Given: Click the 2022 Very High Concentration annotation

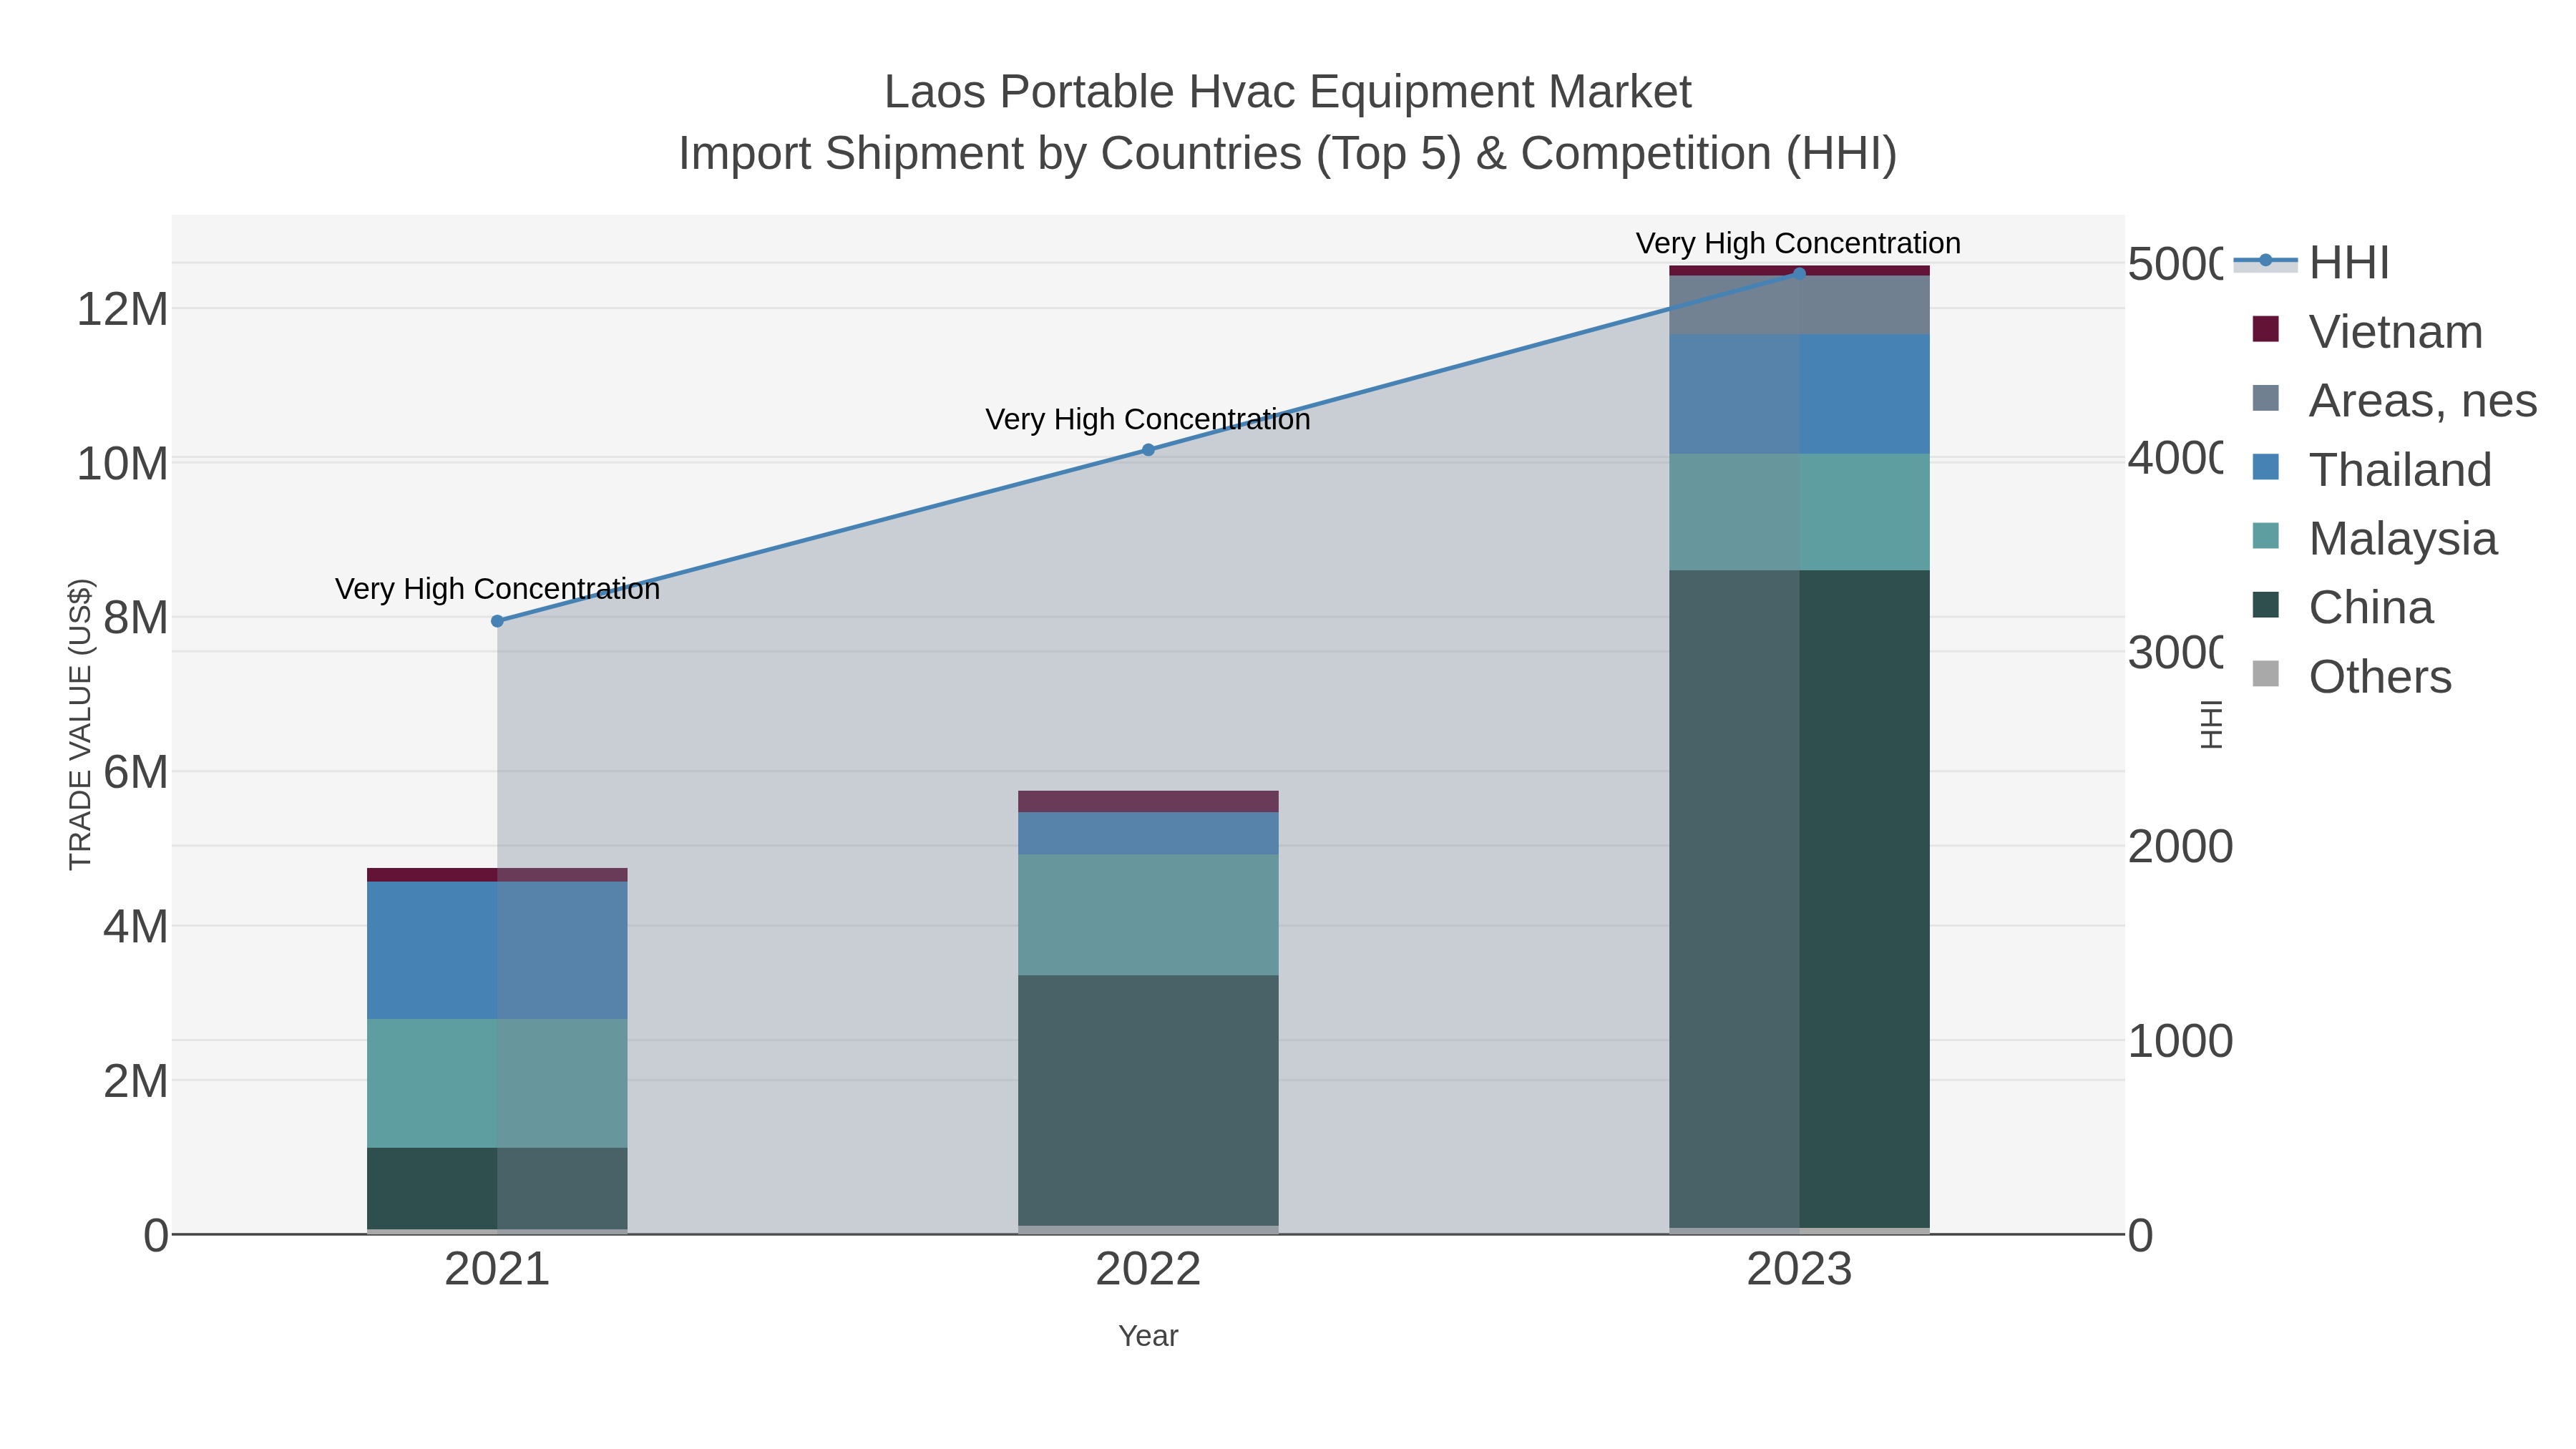Looking at the screenshot, I should 1148,419.
